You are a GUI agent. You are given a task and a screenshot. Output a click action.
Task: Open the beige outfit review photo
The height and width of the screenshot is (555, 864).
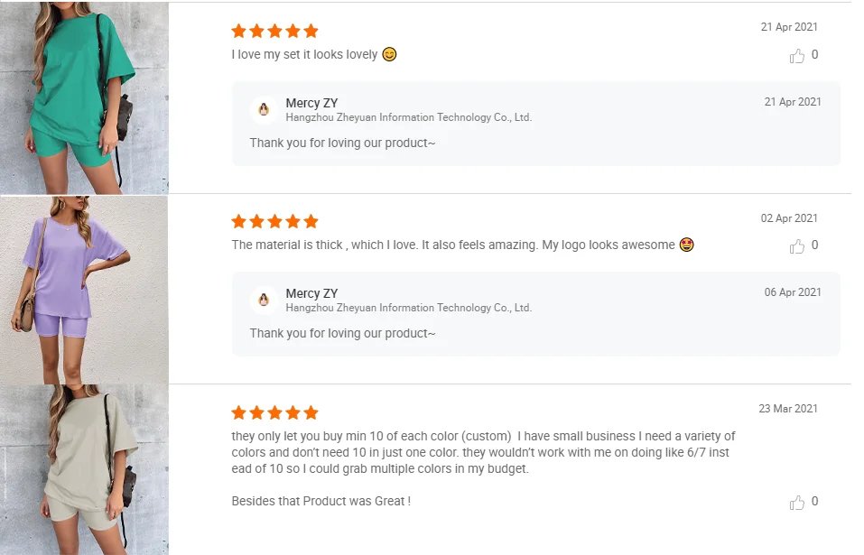pos(84,469)
